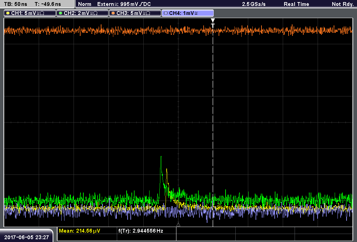Click the yellow CH1 indicator dot
The width and height of the screenshot is (357, 242).
tap(8, 13)
